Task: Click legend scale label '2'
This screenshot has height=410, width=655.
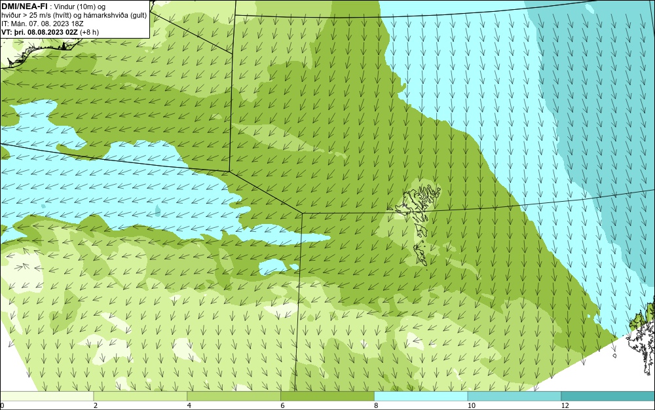Action: [96, 405]
